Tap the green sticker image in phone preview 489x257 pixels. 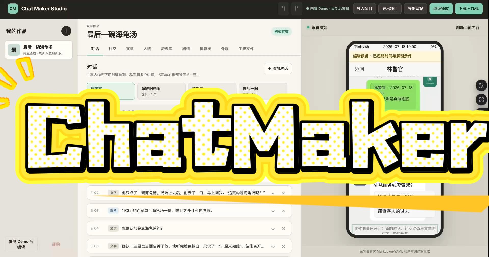430,81
